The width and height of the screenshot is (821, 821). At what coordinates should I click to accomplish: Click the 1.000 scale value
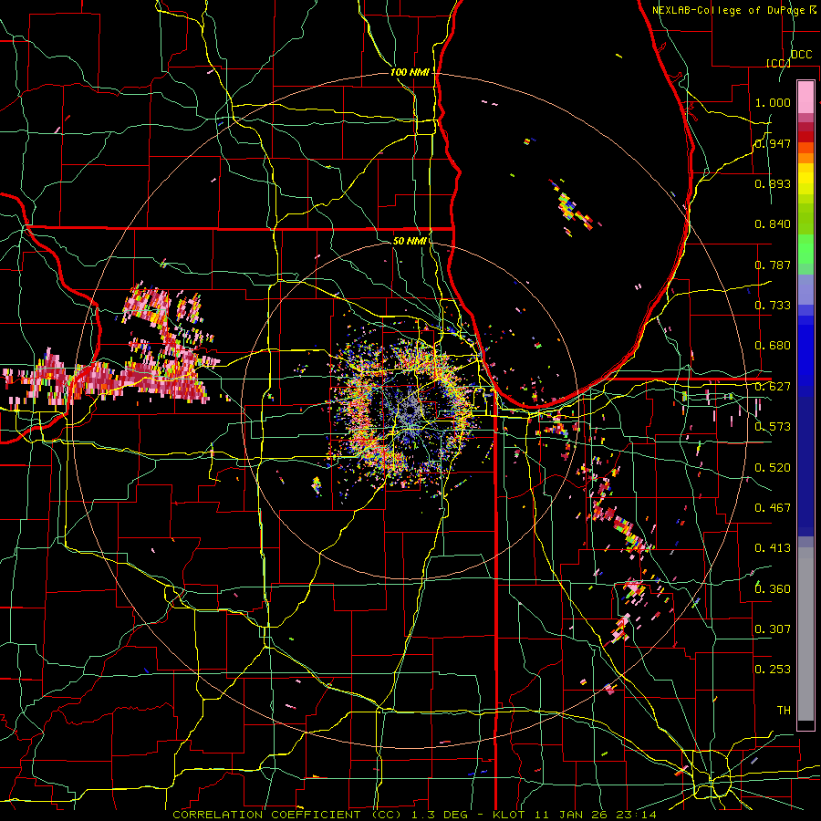pyautogui.click(x=773, y=102)
